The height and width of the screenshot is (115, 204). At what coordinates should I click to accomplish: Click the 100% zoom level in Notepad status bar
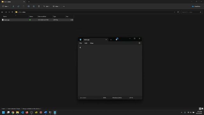pos(105,98)
